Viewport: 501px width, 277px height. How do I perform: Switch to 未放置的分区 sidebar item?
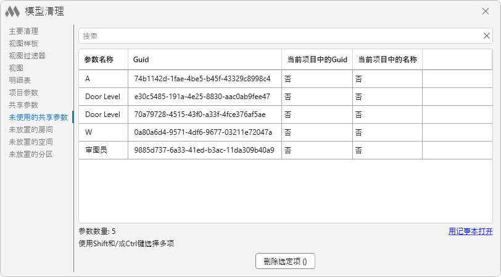(31, 154)
